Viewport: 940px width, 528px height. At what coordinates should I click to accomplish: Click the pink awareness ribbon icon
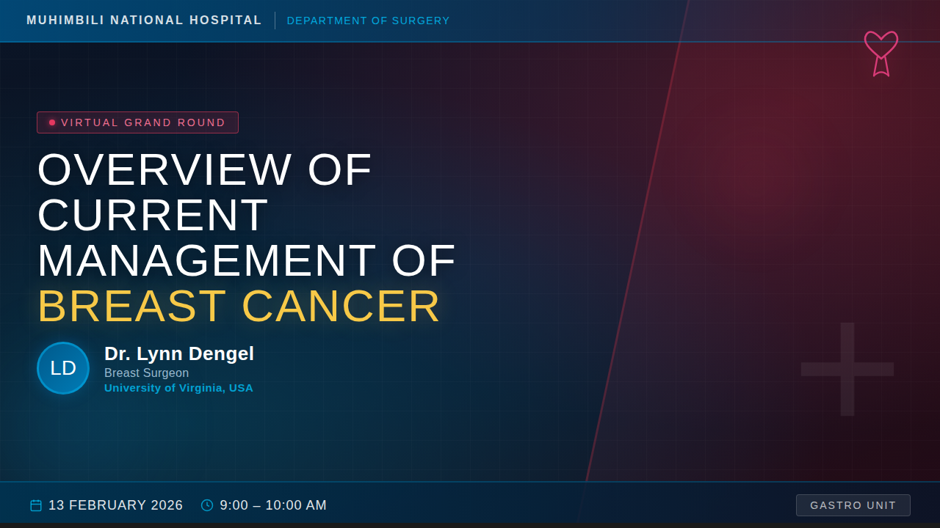coord(881,54)
